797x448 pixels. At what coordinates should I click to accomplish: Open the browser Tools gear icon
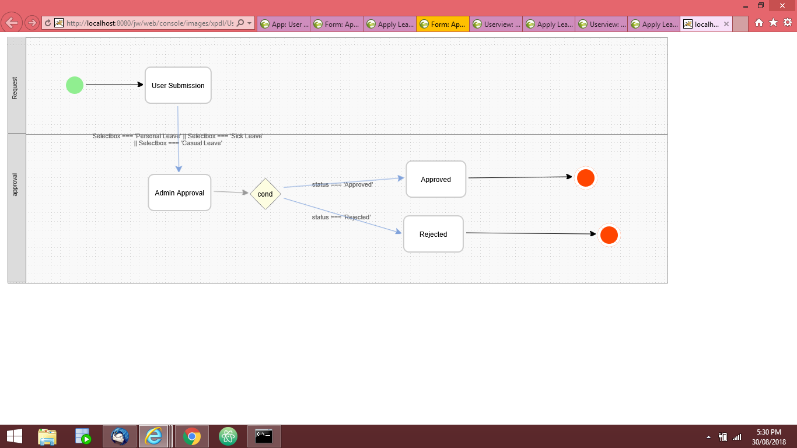(787, 23)
